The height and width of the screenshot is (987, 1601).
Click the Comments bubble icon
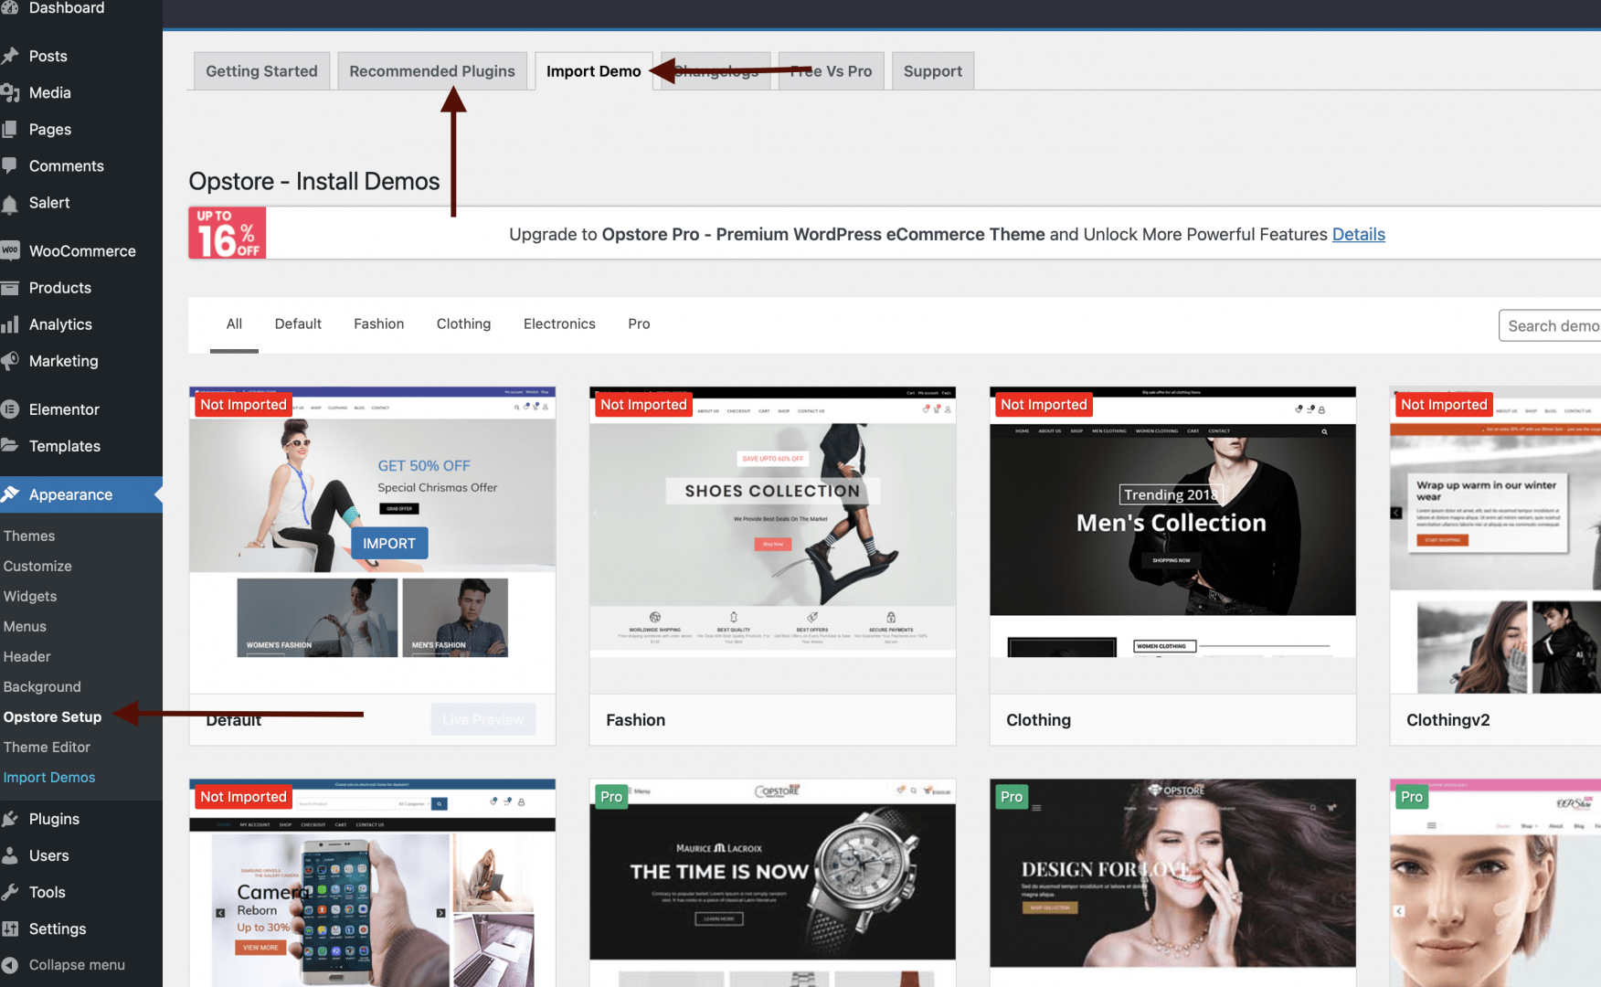[10, 165]
